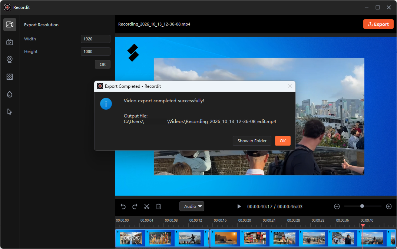Select the webcam sidebar icon
Image resolution: width=397 pixels, height=249 pixels.
(x=10, y=59)
